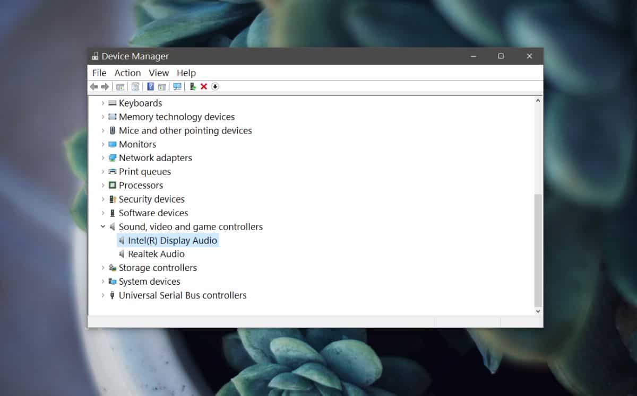Expand the System devices node

pos(103,281)
